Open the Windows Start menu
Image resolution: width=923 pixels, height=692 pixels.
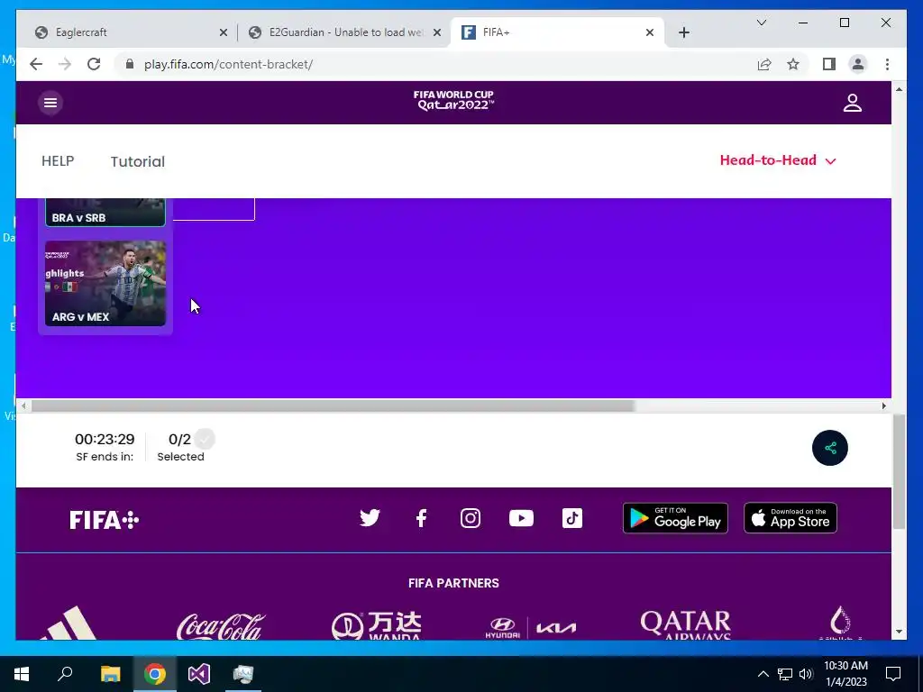(22, 674)
